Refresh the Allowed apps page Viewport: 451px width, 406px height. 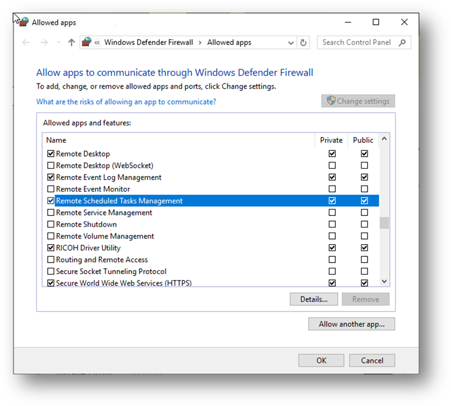pos(304,43)
